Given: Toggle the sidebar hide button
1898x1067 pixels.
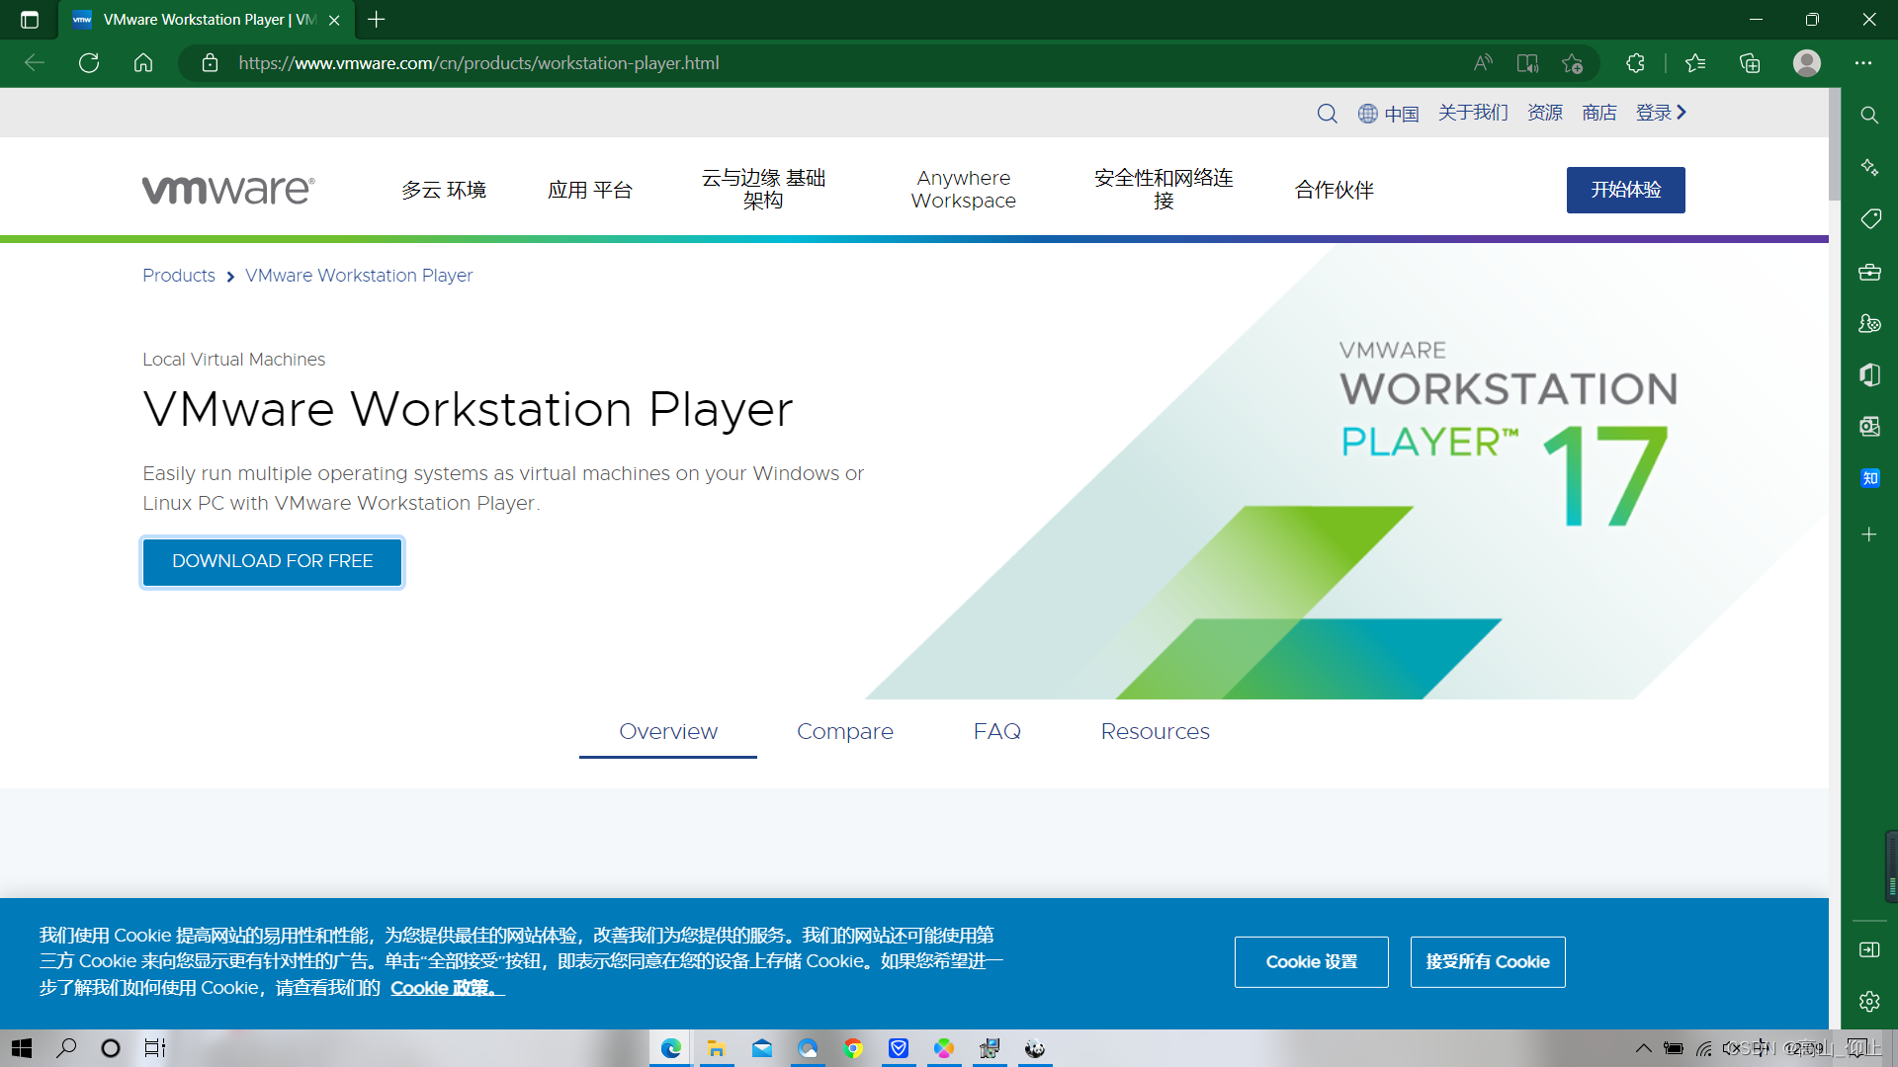Looking at the screenshot, I should (x=1869, y=949).
